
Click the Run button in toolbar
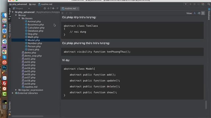click(191, 4)
